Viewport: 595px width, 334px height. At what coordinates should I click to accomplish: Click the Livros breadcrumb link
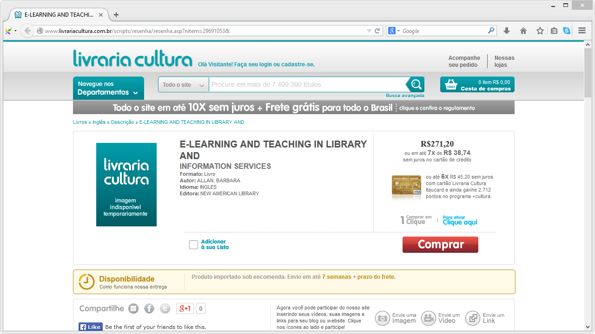(x=80, y=122)
